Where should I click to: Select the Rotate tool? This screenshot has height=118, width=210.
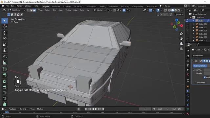click(x=5, y=39)
